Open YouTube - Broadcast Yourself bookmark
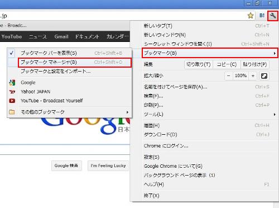Viewport: 279px width, 208px height. pos(70,101)
